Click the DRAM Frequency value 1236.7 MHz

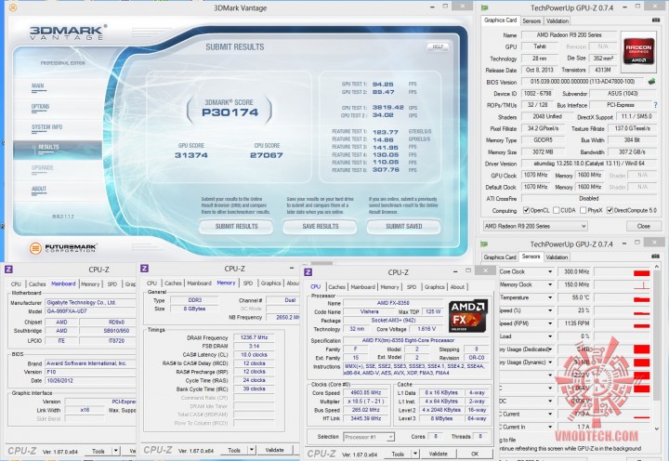(254, 337)
